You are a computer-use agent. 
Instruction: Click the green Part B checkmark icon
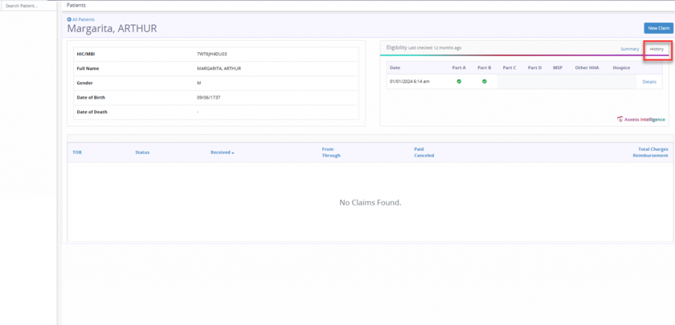(484, 81)
